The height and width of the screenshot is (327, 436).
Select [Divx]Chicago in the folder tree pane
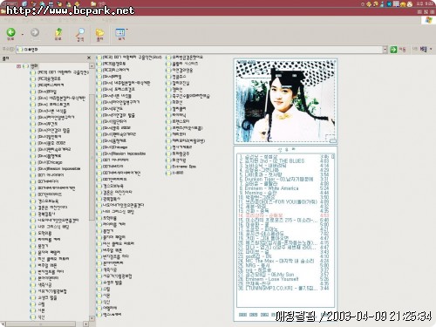[x=50, y=162]
